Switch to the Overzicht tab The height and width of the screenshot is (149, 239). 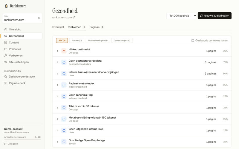[58, 27]
